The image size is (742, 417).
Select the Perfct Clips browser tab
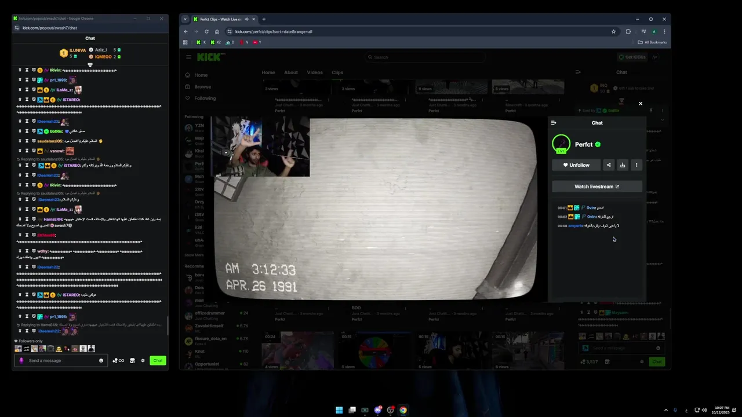point(224,19)
